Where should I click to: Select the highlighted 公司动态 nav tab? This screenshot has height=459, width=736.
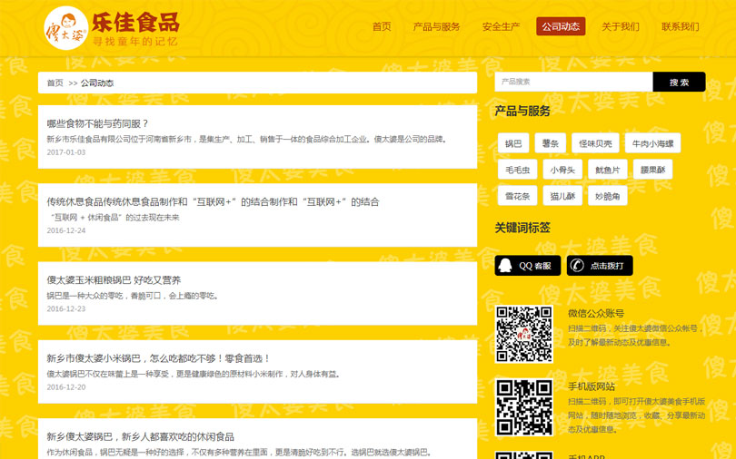[561, 26]
